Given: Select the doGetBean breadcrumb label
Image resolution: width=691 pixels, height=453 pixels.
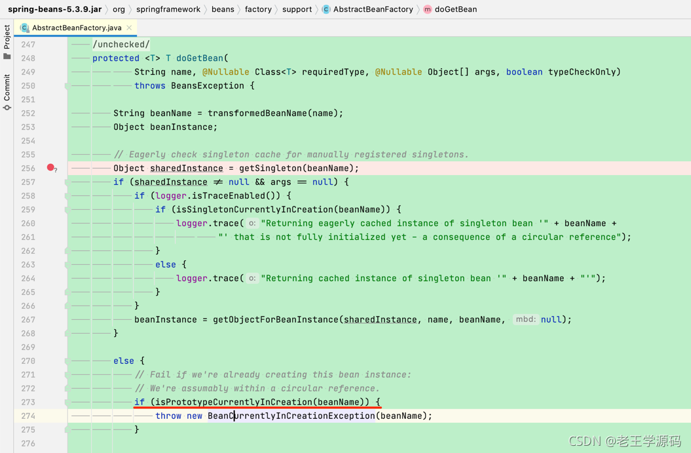Looking at the screenshot, I should click(x=456, y=9).
